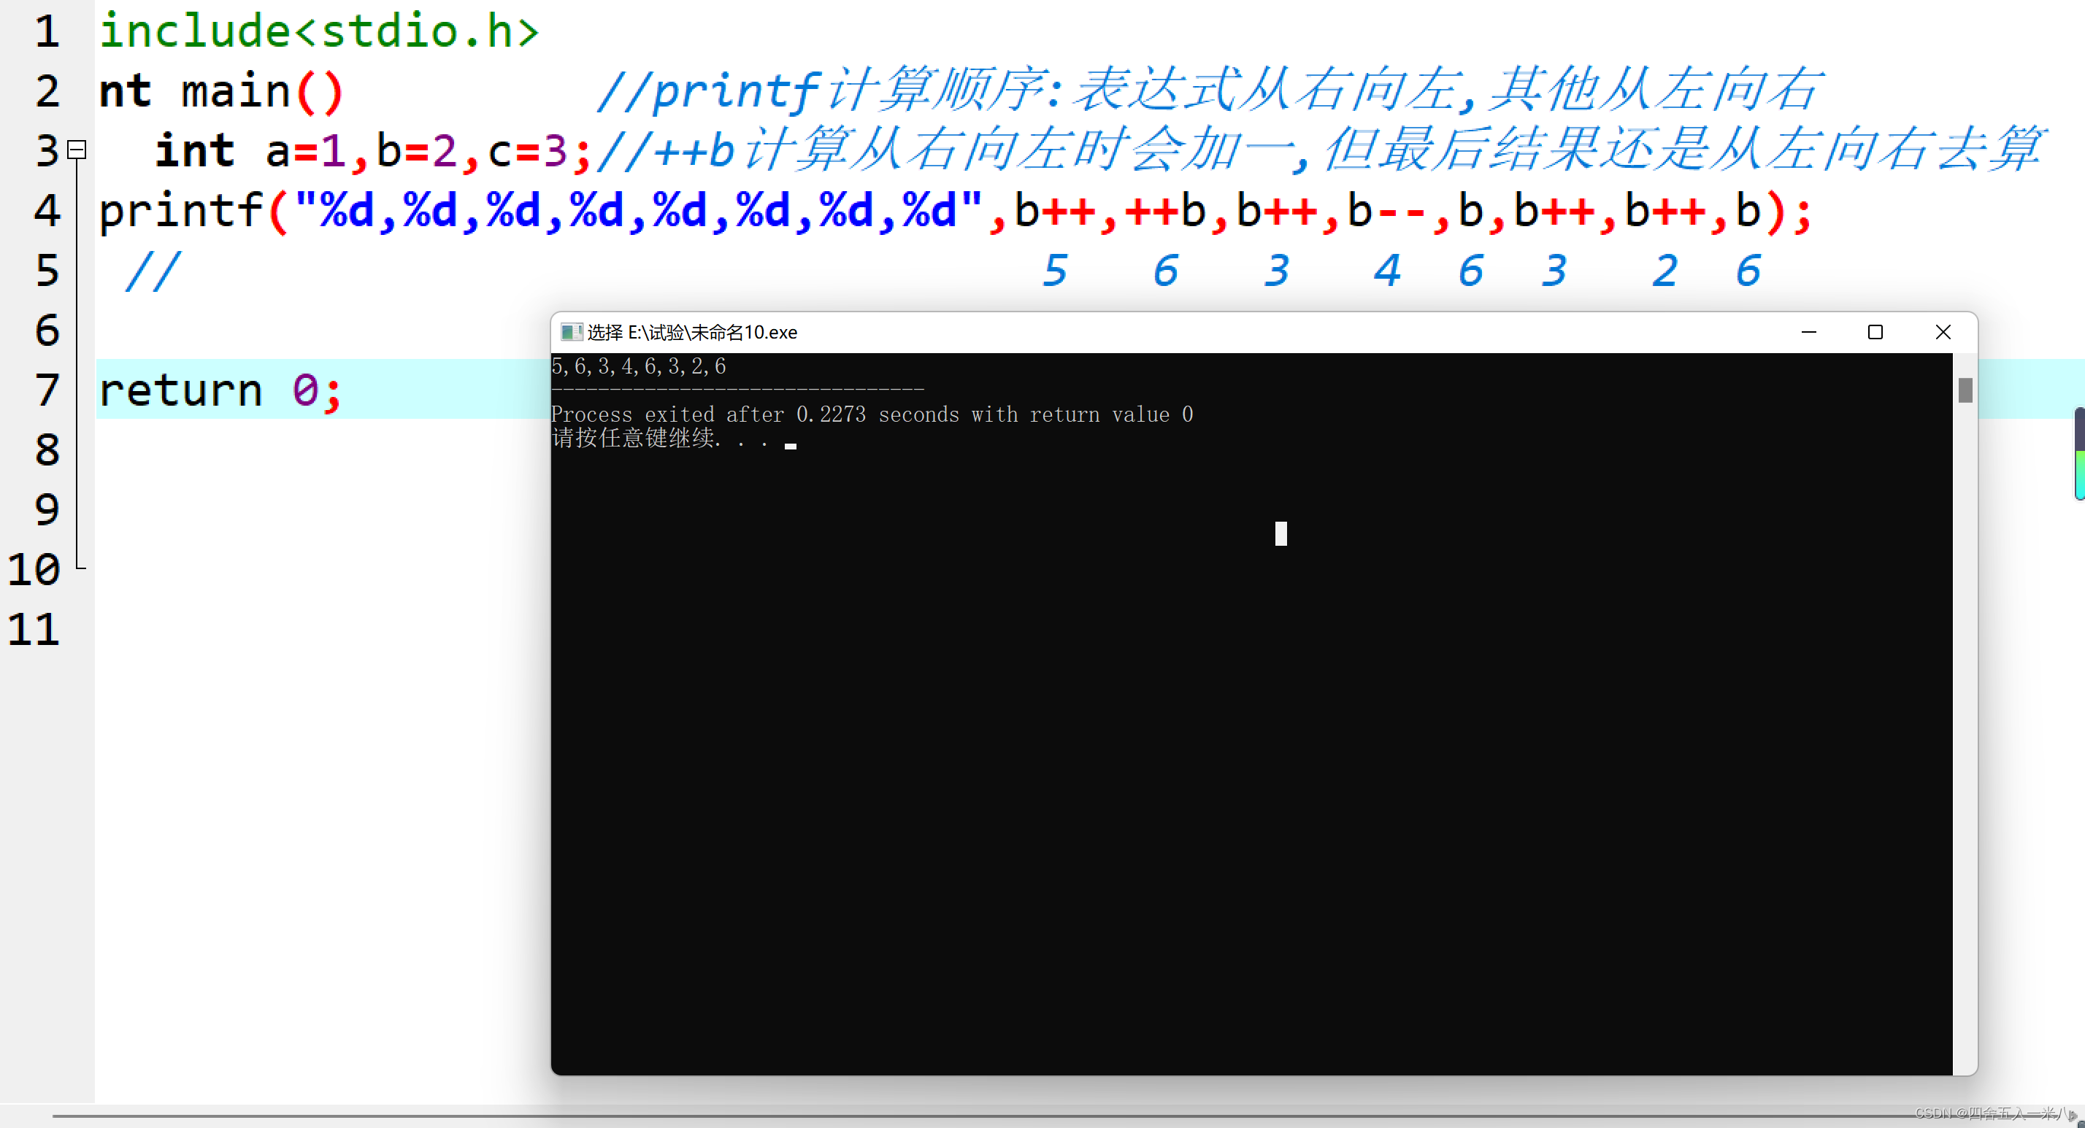The image size is (2085, 1128).
Task: Click the fold marker minus box in gutter
Action: [77, 149]
